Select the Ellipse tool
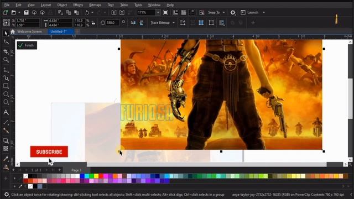Viewport: 354px width, 199px height. click(x=6, y=94)
